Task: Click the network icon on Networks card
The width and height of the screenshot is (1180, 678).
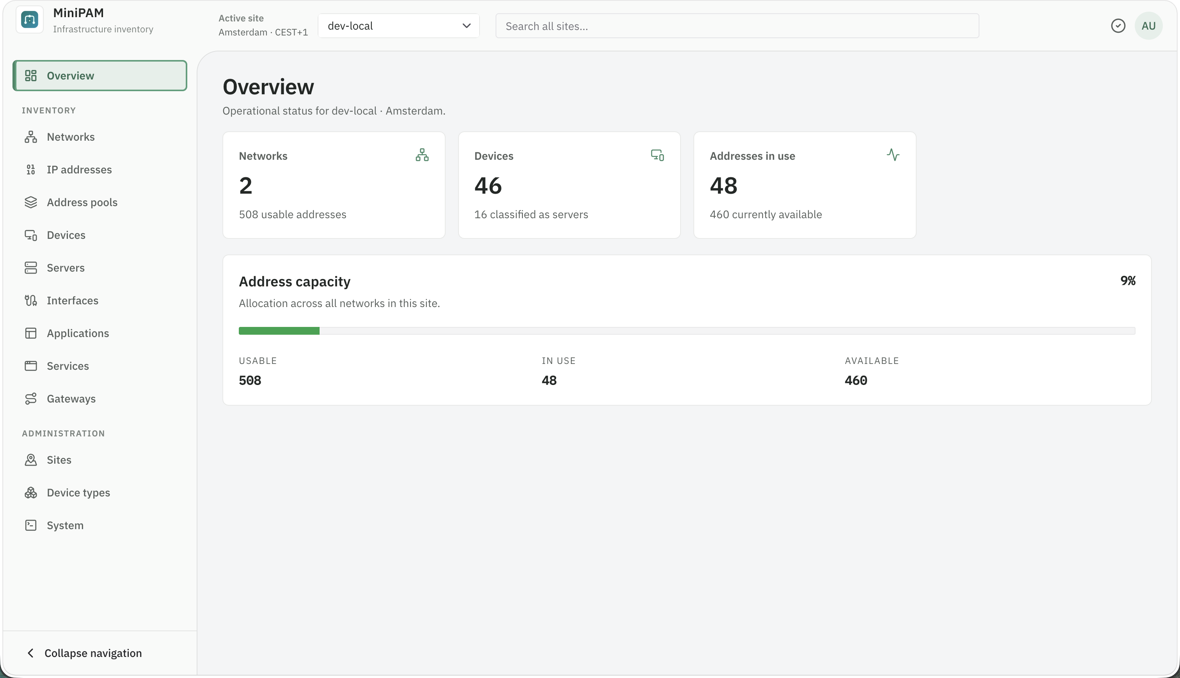Action: point(422,155)
